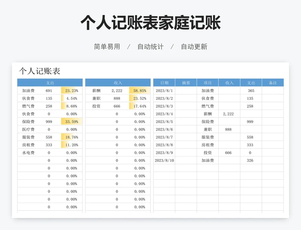Image resolution: width=301 pixels, height=230 pixels.
Task: Select the 薪酬 income summary category cell
Action: (96, 90)
